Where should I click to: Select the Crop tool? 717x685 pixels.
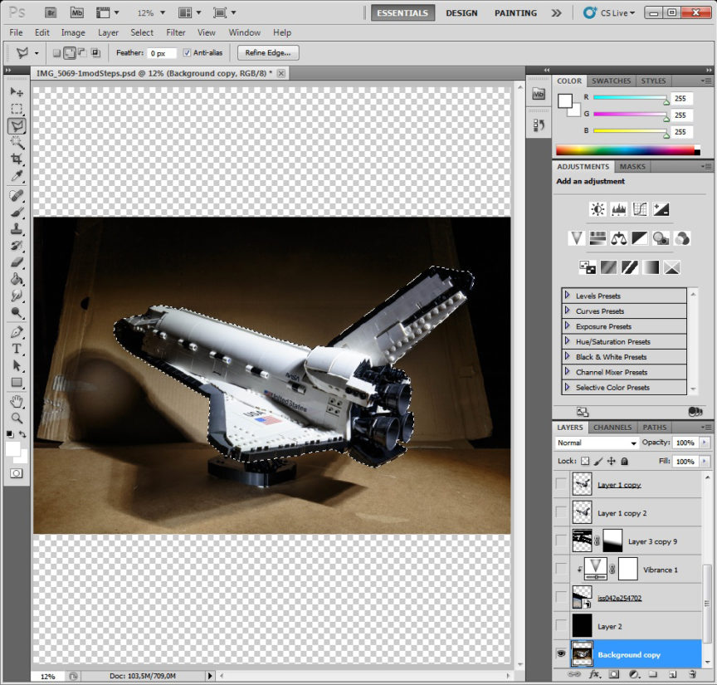17,159
